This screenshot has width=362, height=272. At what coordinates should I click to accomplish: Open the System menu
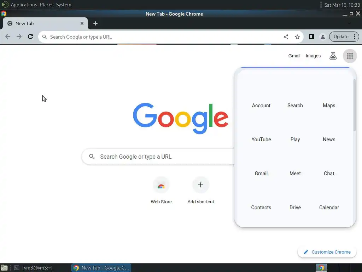[x=64, y=5]
